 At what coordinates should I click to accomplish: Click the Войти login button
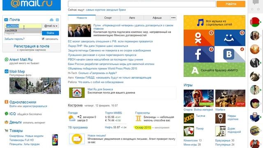point(50,33)
